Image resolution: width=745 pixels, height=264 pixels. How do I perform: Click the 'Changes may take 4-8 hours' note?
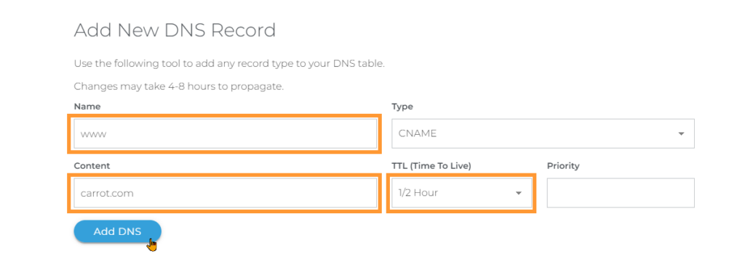[x=179, y=87]
